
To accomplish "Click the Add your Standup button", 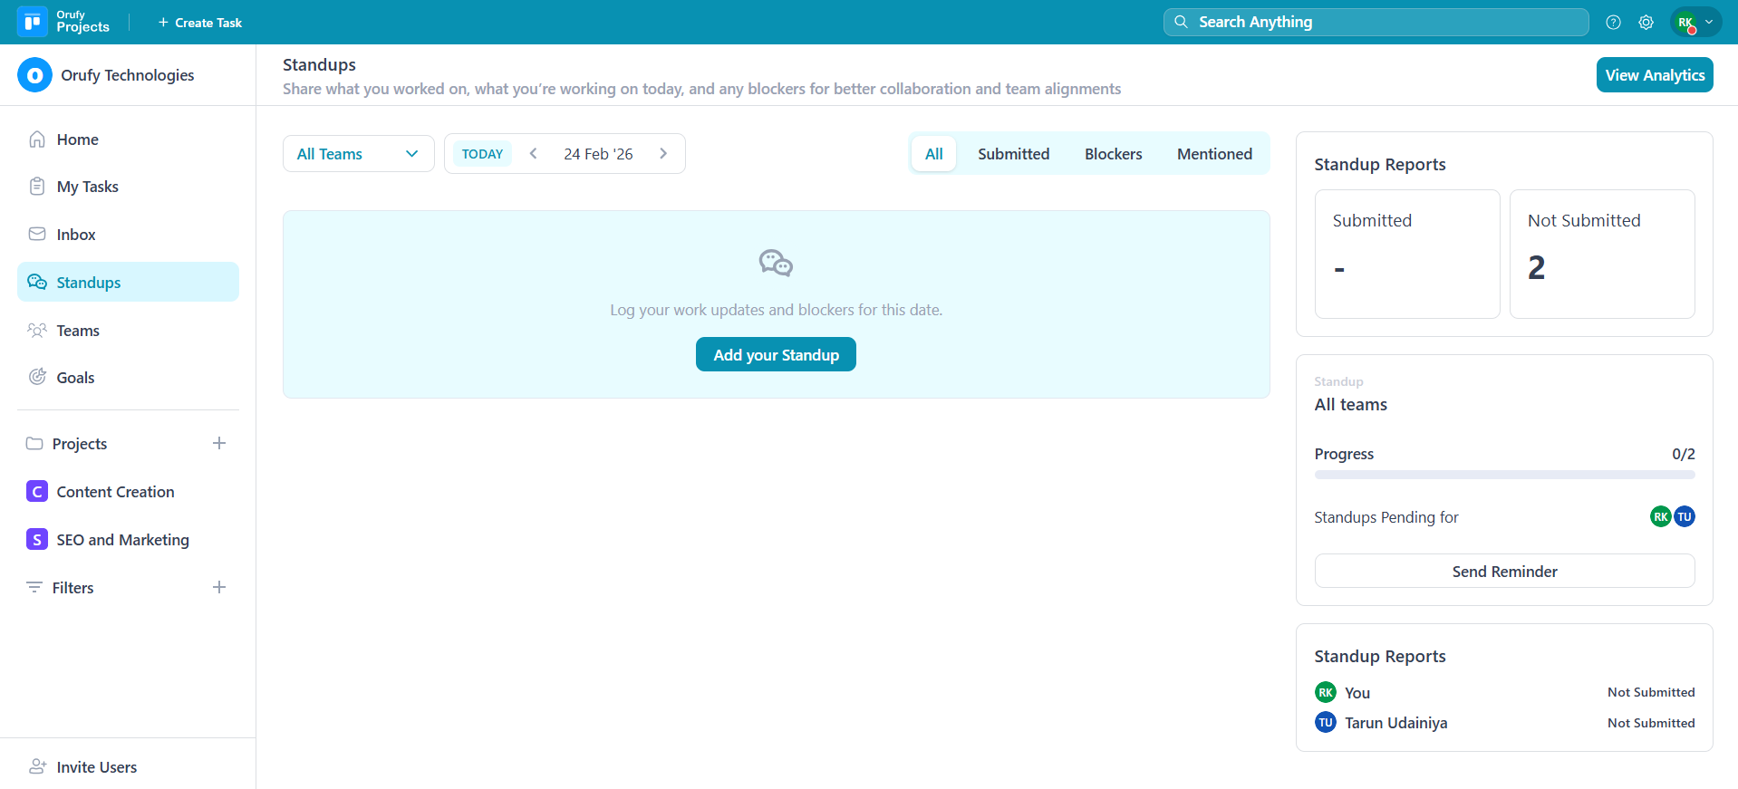I will (x=776, y=355).
